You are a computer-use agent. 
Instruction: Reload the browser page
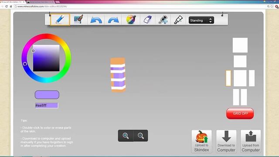tap(7, 7)
